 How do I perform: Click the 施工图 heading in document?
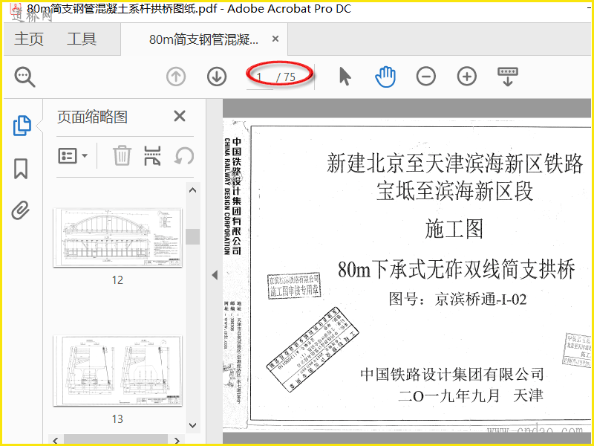454,229
